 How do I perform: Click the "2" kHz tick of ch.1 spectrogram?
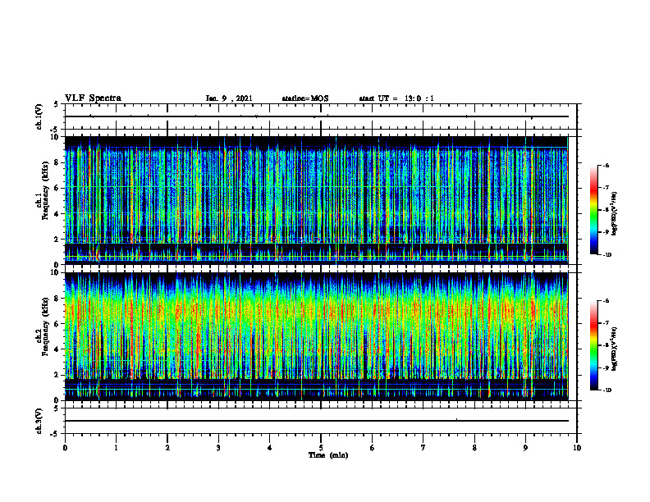pos(57,240)
